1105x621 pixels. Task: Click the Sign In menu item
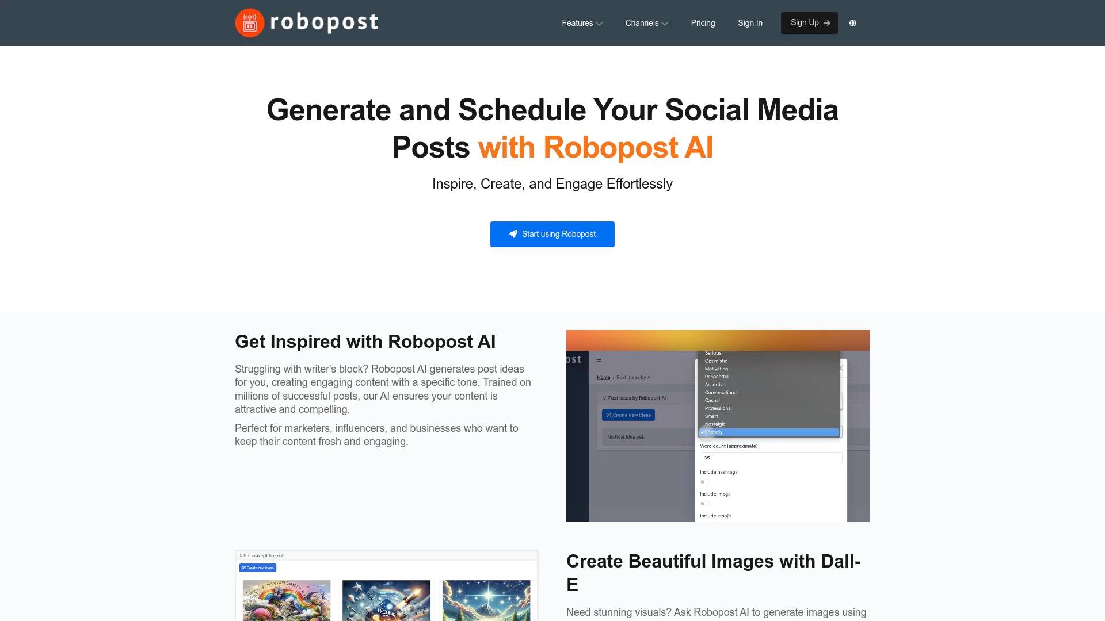[750, 23]
